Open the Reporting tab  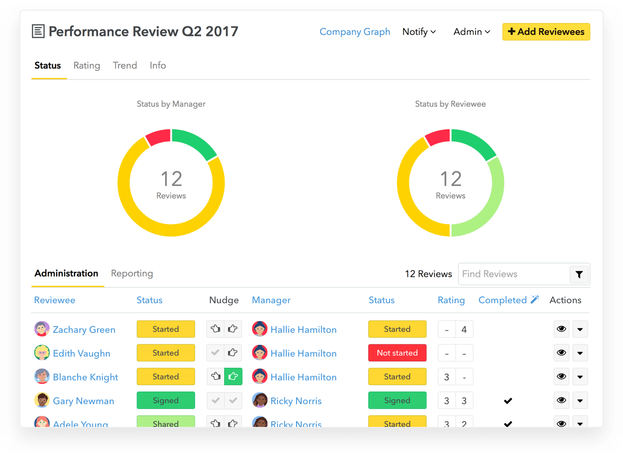pos(131,273)
